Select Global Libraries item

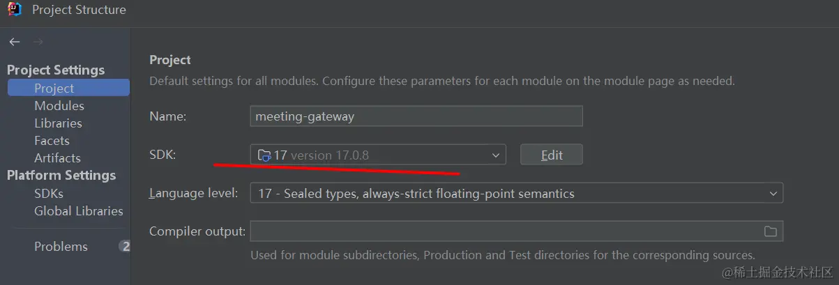click(x=78, y=210)
